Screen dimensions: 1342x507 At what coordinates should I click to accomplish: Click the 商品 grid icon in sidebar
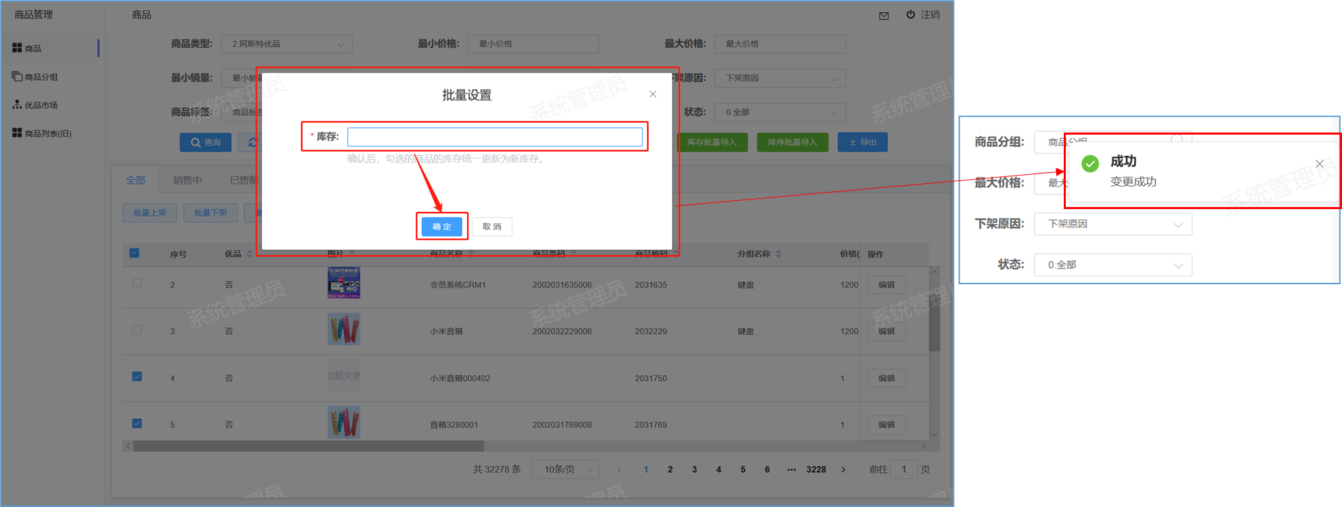[x=17, y=48]
